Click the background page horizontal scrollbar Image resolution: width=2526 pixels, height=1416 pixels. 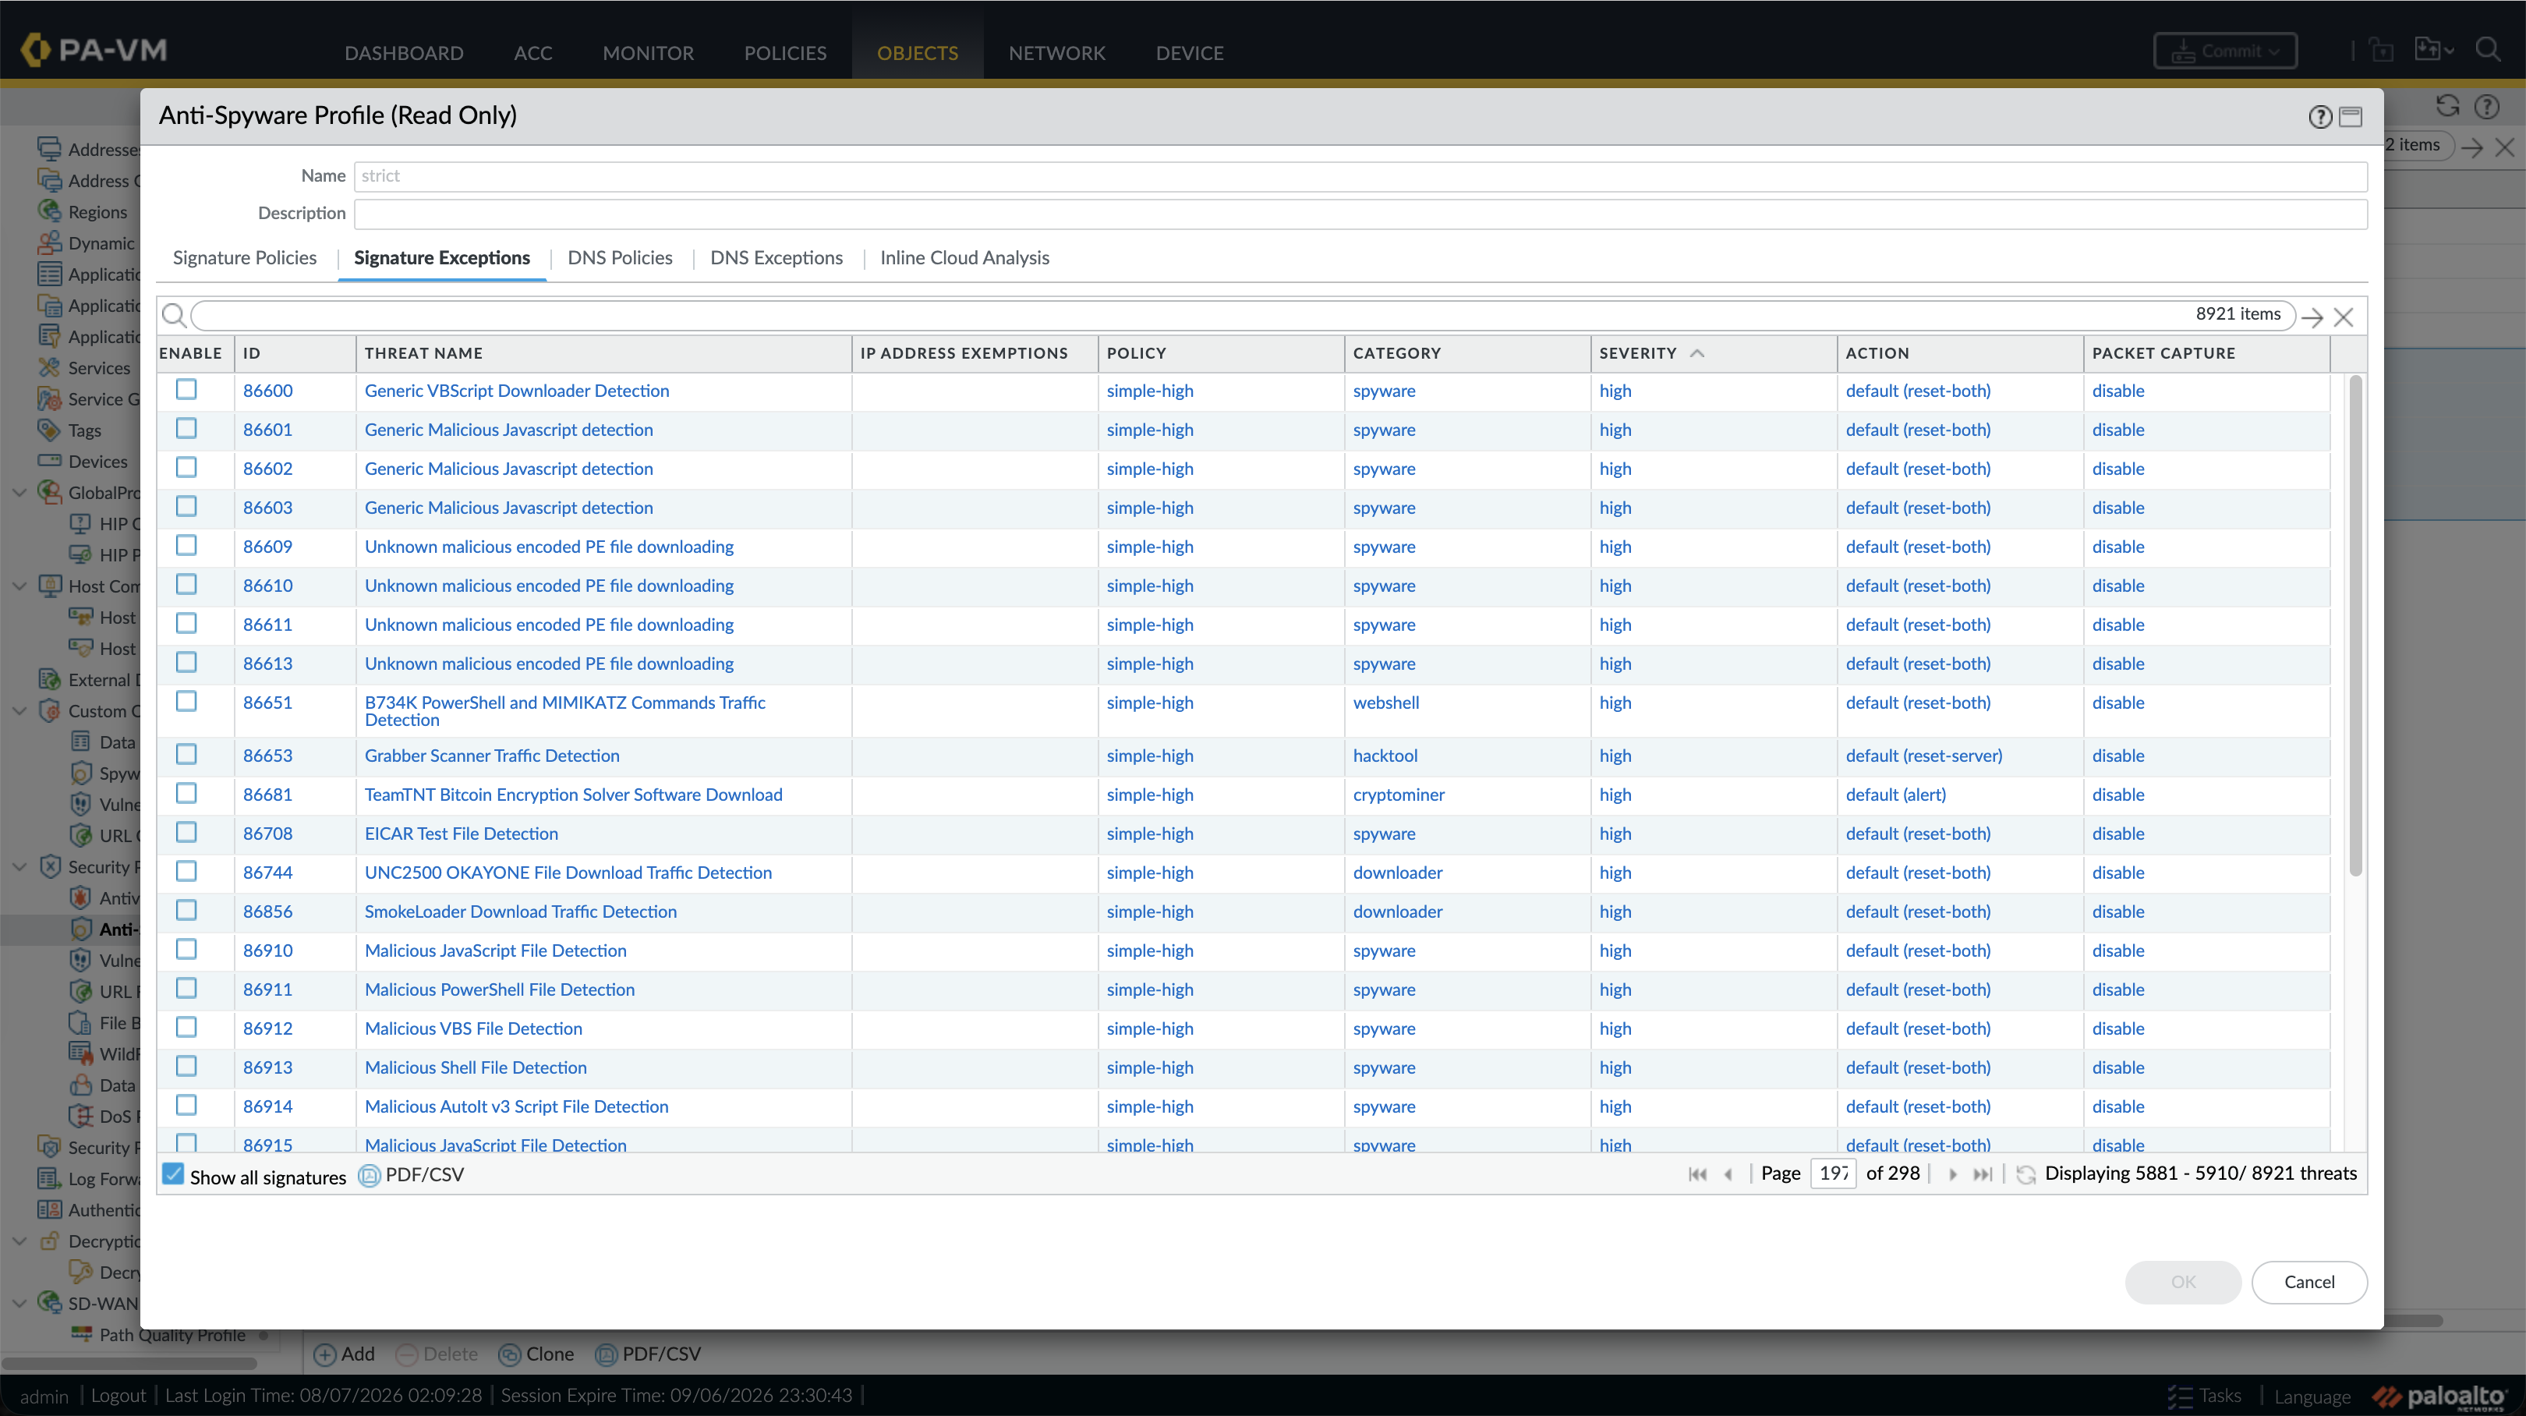2412,1321
